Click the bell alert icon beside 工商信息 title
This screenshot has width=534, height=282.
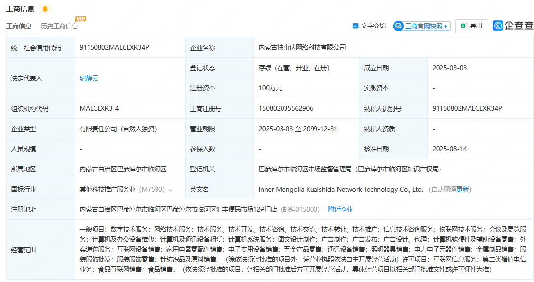[x=45, y=9]
